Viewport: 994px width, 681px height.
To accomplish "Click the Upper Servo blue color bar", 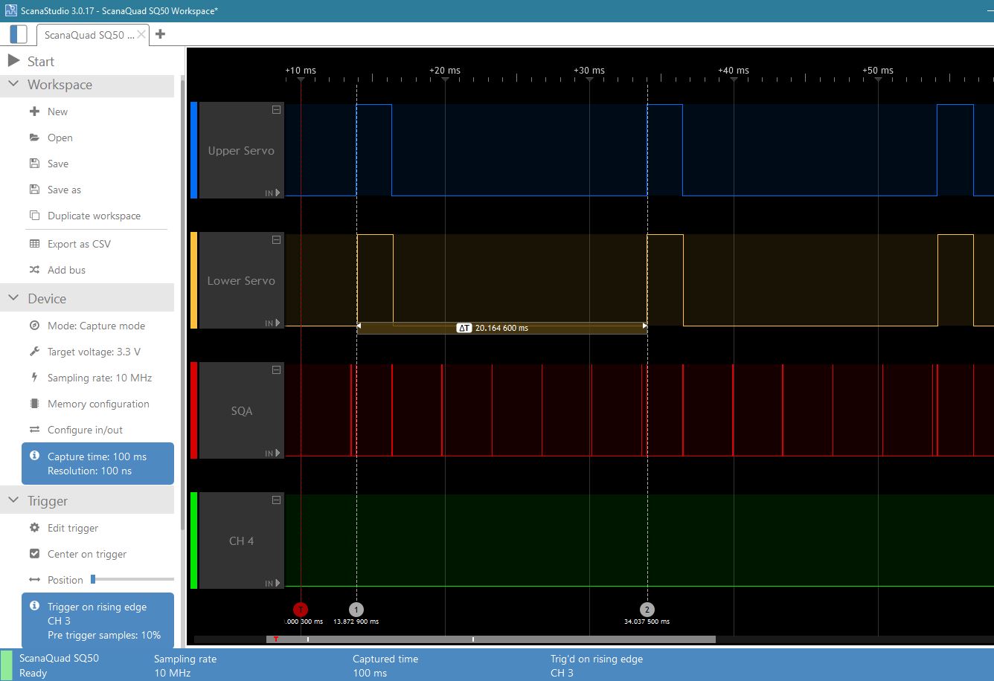I will 194,150.
